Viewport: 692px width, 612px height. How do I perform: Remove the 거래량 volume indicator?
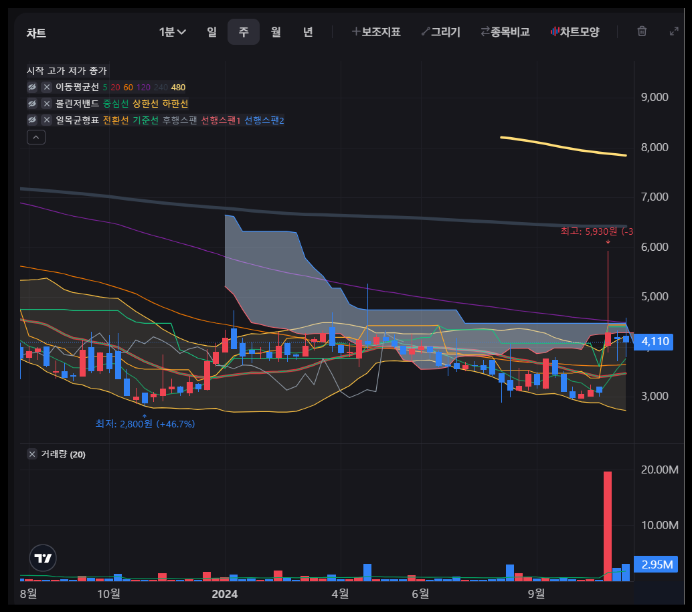[31, 453]
